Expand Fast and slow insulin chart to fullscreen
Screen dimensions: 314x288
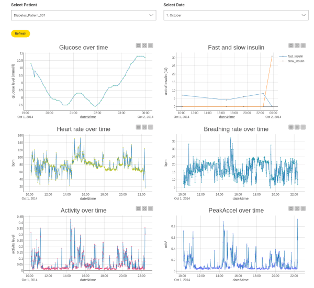tap(297, 46)
